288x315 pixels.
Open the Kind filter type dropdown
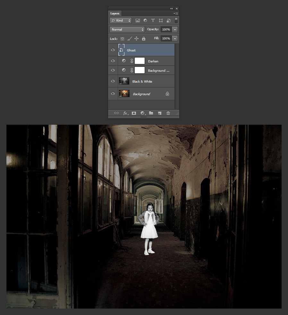(121, 20)
